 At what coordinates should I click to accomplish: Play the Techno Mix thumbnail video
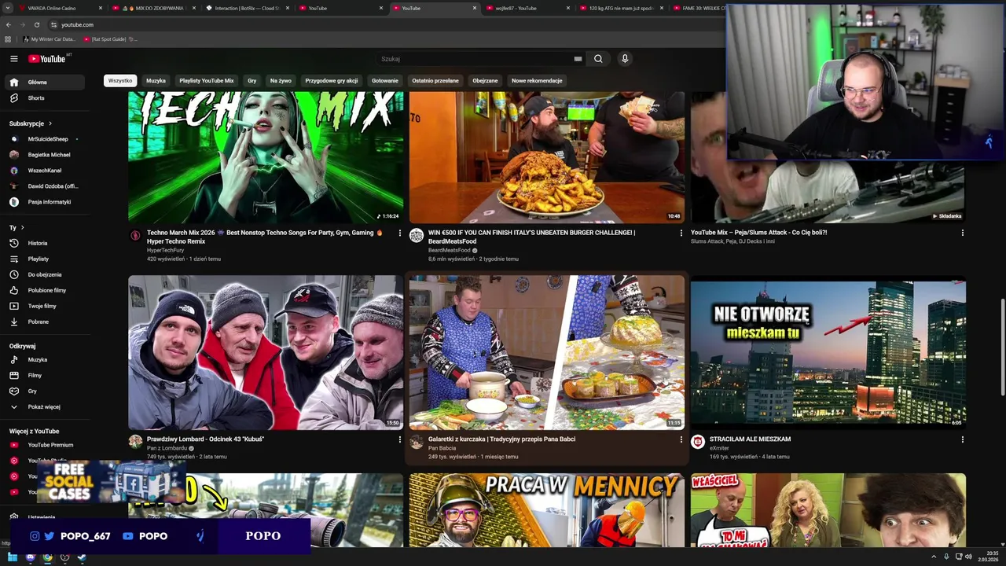266,157
